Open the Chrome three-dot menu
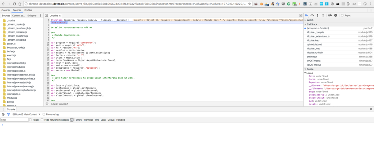Image resolution: width=374 pixels, height=141 pixels. (x=371, y=4)
